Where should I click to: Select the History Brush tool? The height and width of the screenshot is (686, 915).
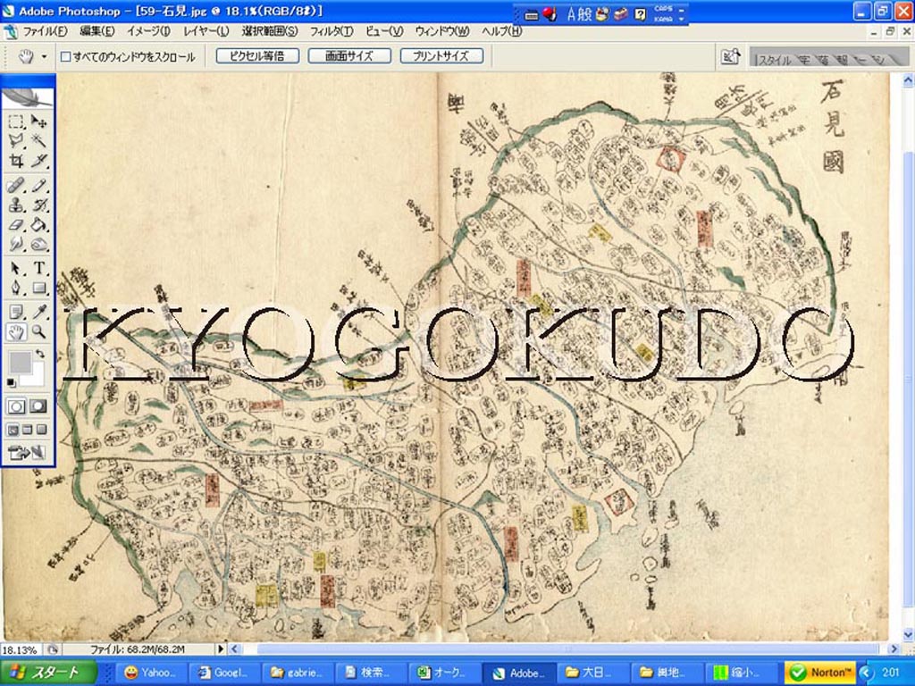tap(38, 205)
